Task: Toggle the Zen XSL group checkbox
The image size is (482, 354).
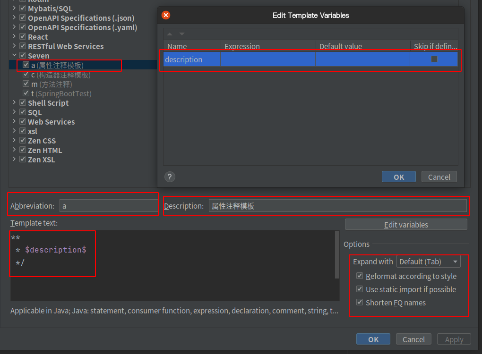Action: tap(23, 160)
